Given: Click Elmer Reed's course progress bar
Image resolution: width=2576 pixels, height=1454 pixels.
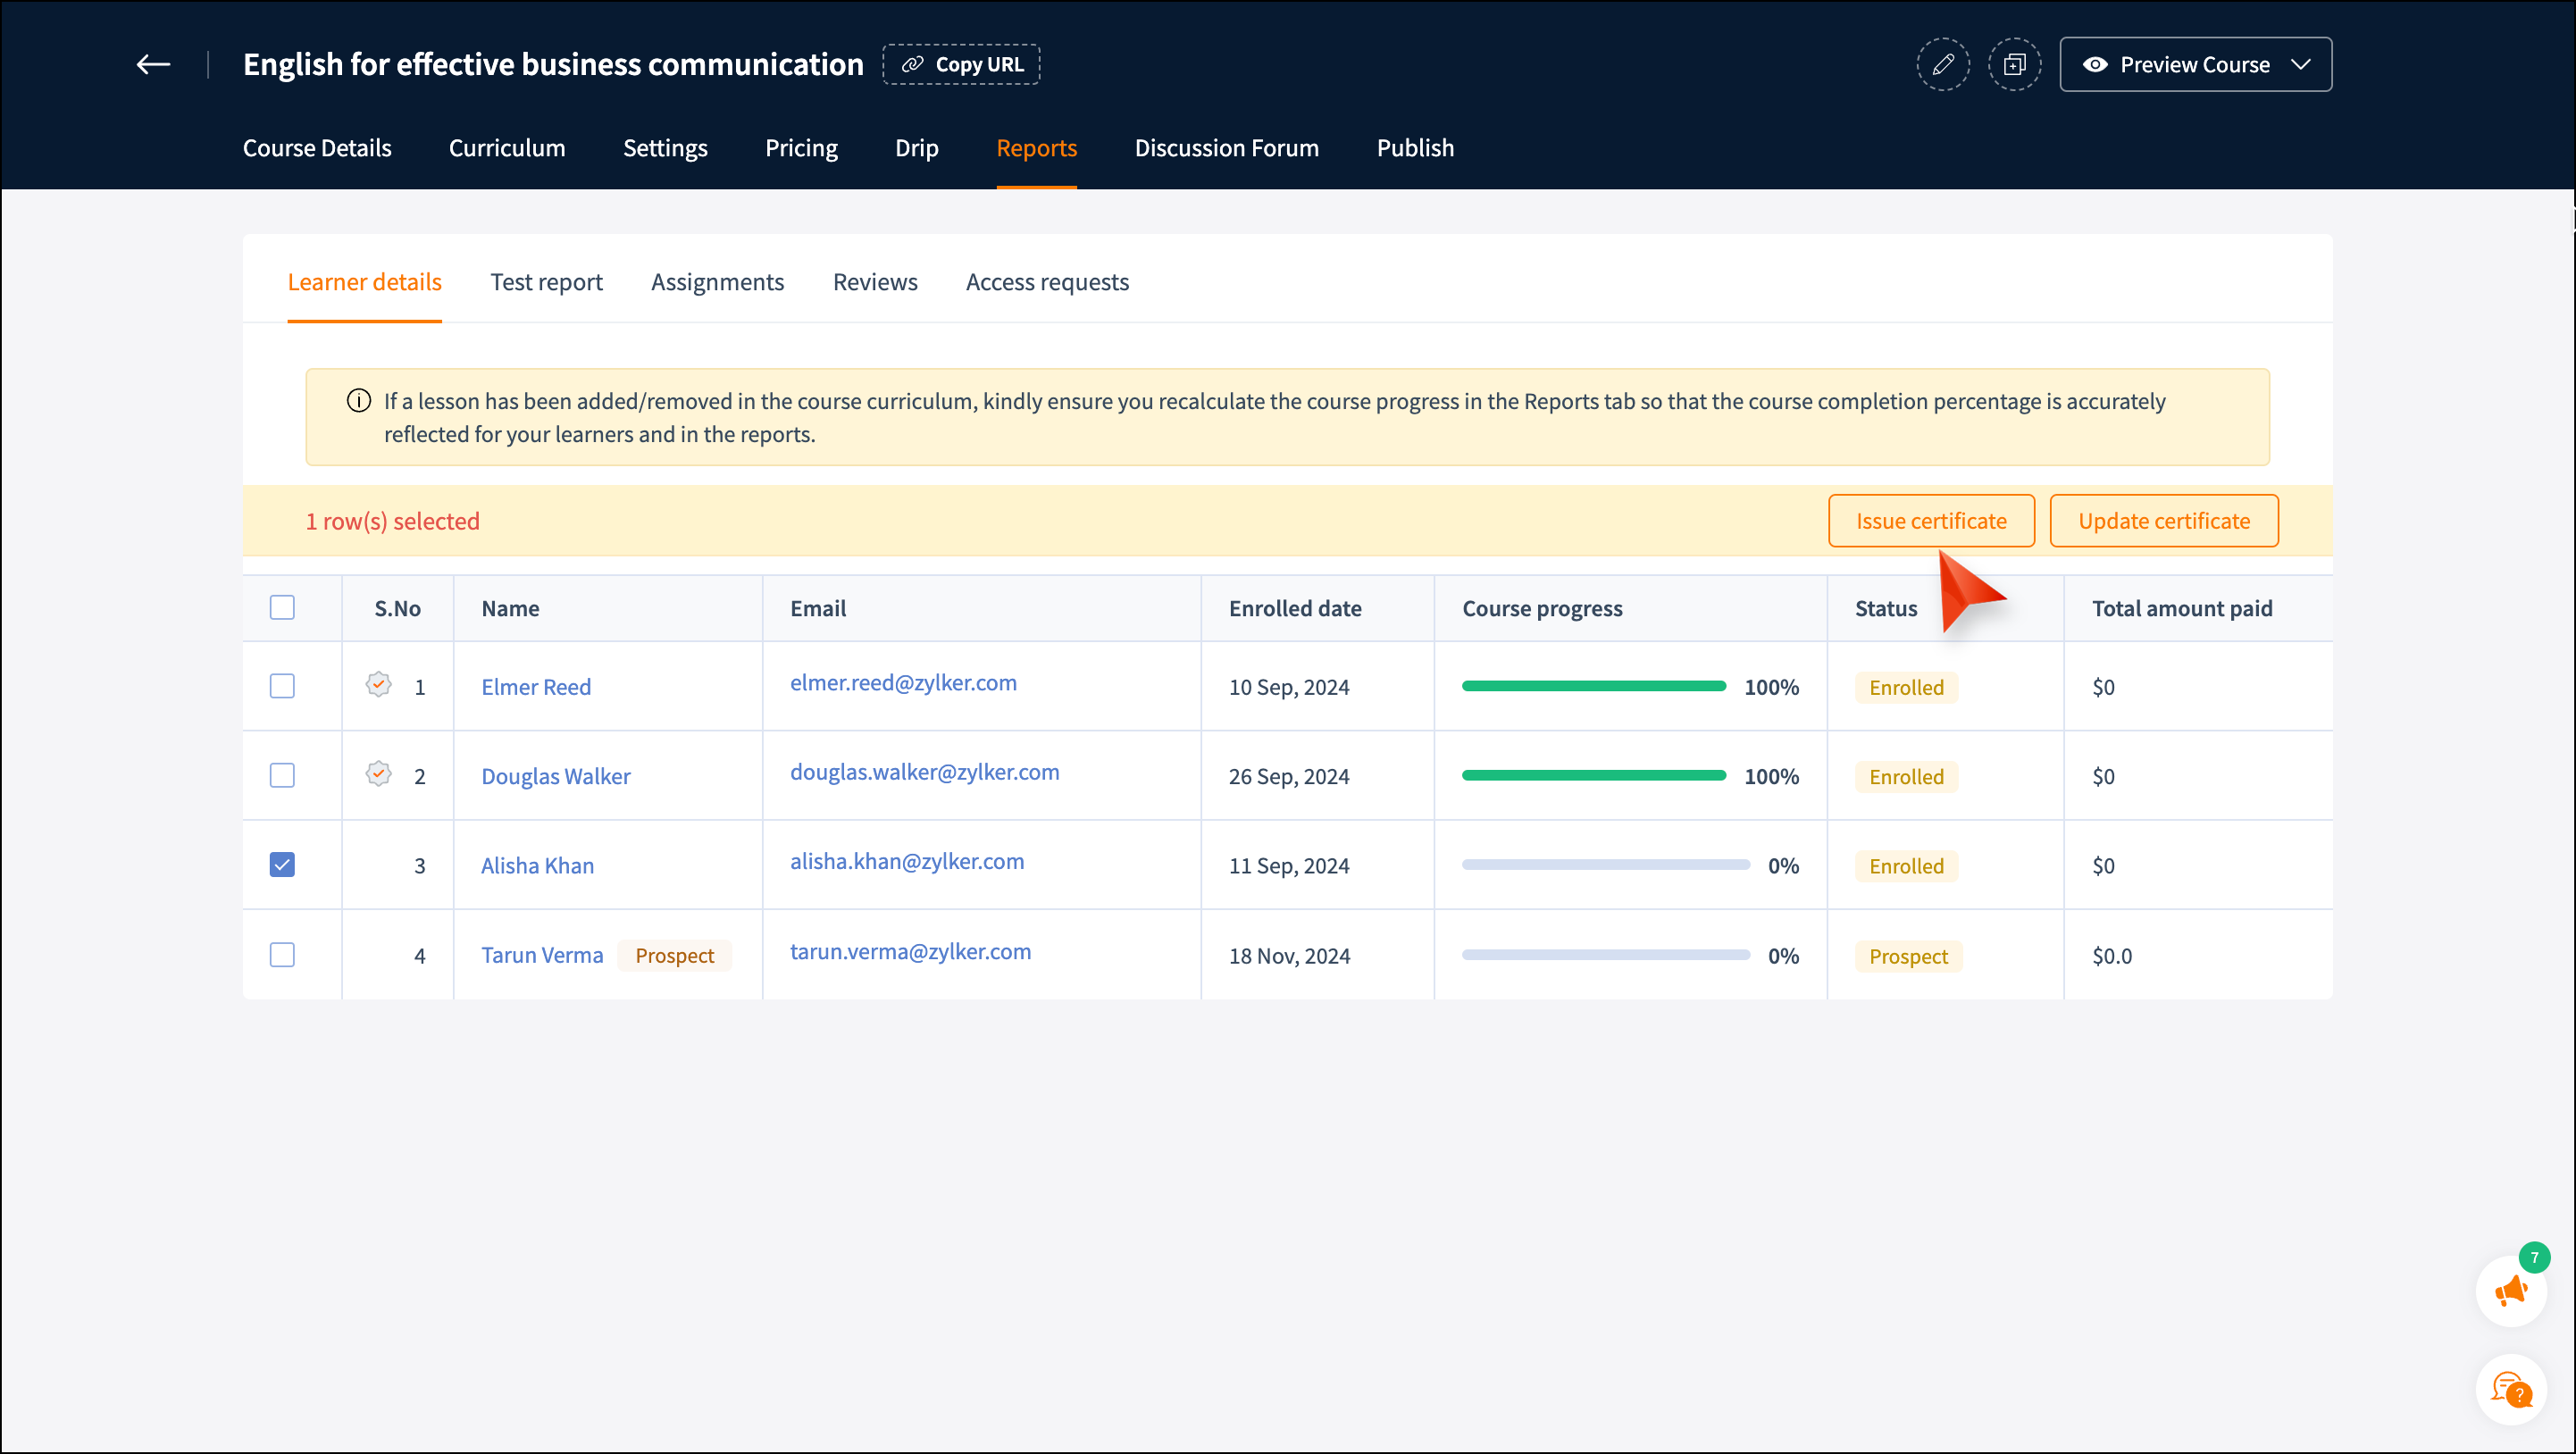Looking at the screenshot, I should pos(1593,687).
